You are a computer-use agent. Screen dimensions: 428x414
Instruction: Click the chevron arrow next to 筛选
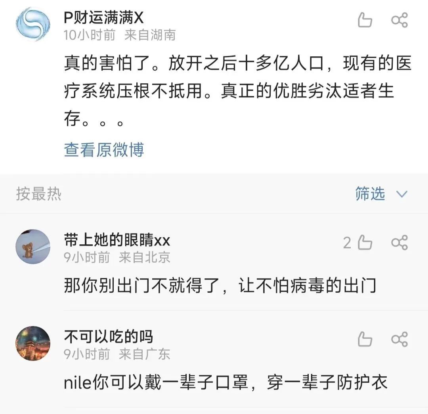(402, 194)
